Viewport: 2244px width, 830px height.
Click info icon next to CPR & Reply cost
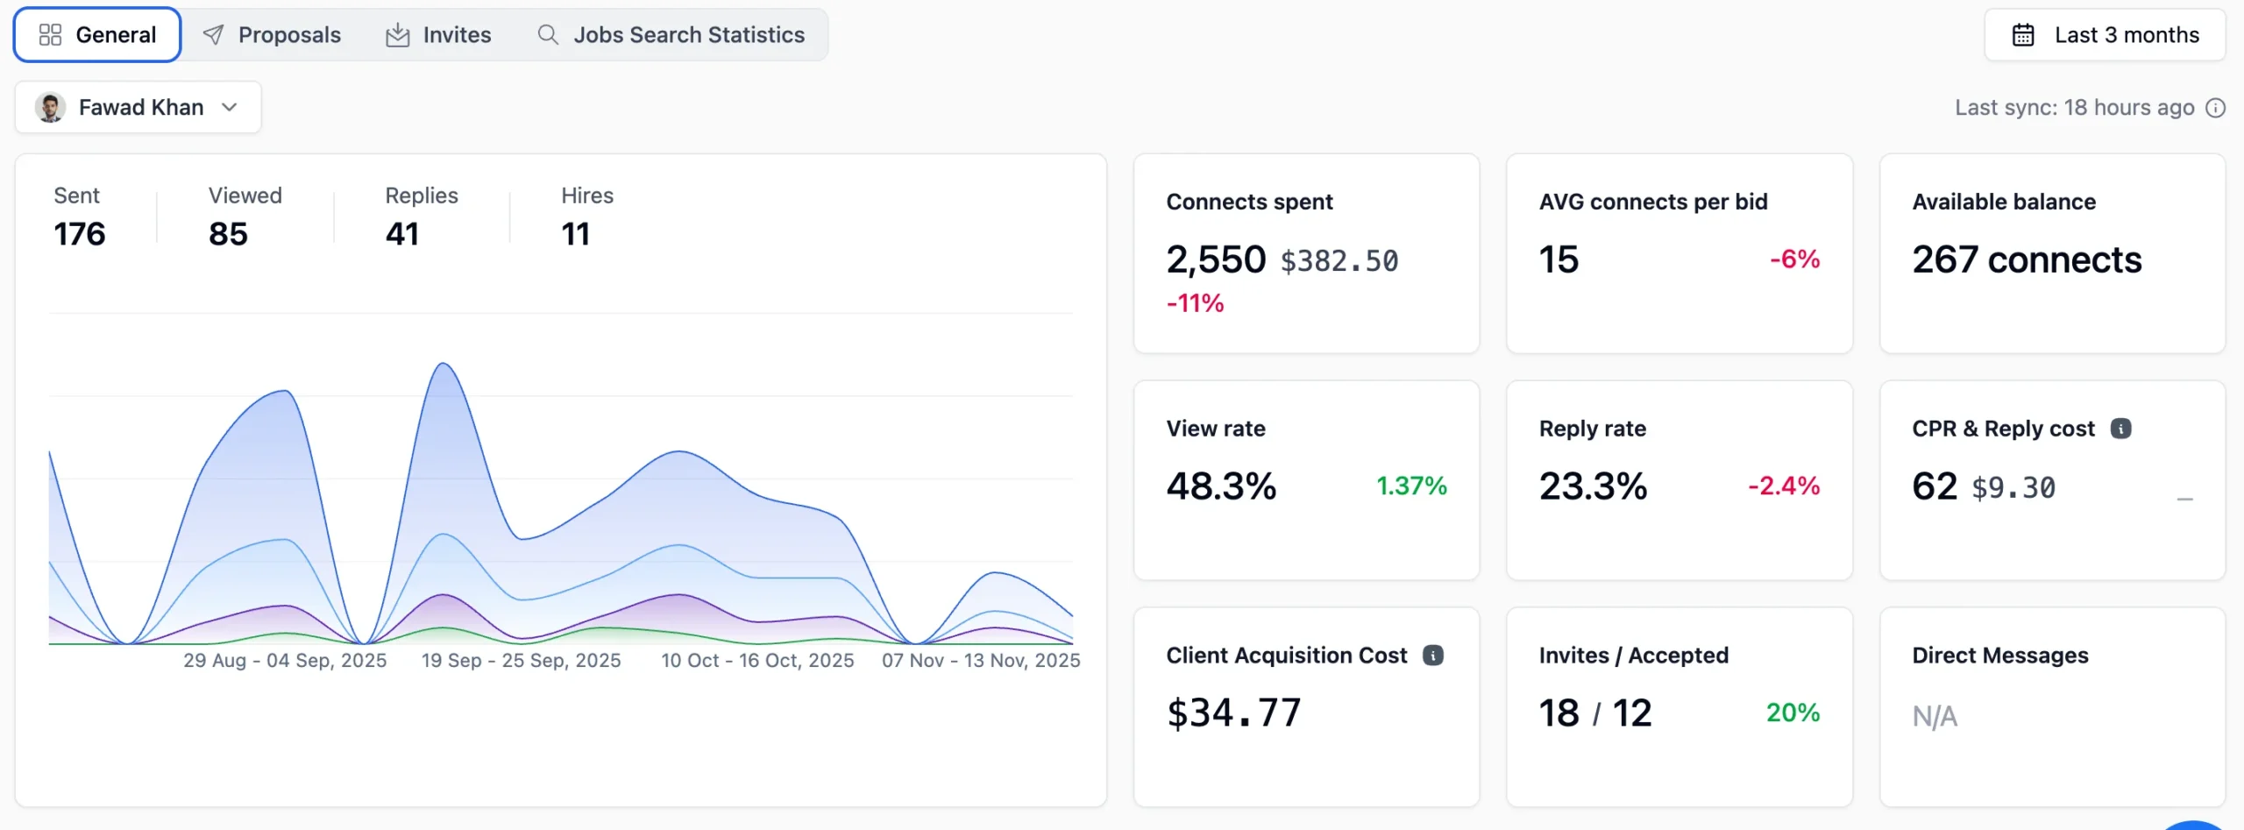2121,429
